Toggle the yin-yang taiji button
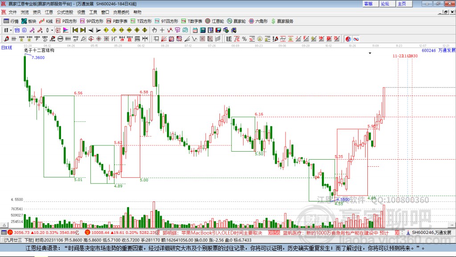 [x=348, y=39]
